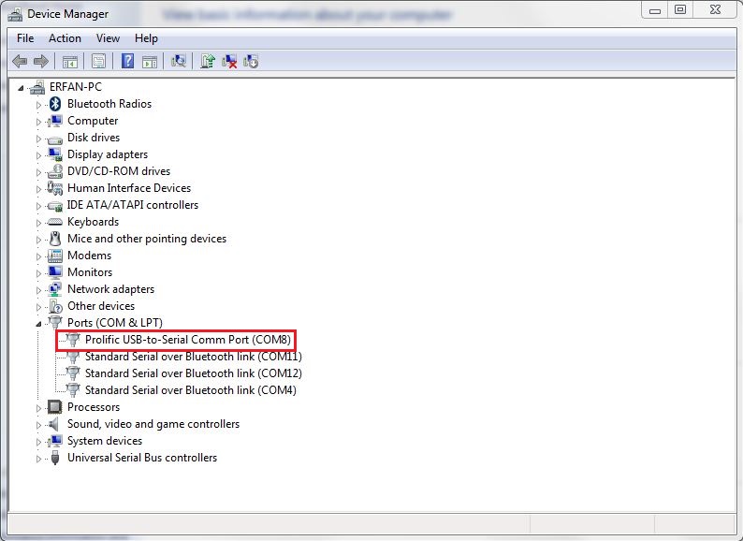Open Help using the blue question mark icon
Image resolution: width=743 pixels, height=541 pixels.
[128, 61]
